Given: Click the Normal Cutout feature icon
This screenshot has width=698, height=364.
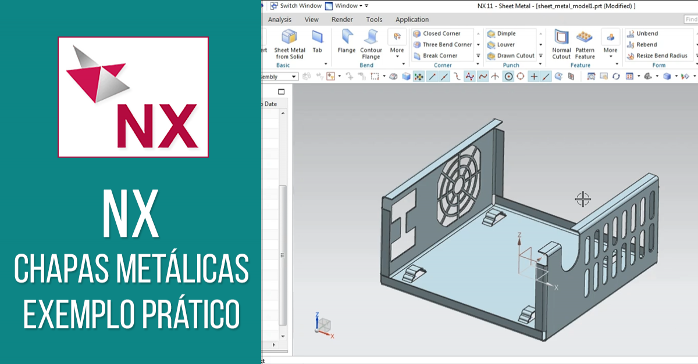Looking at the screenshot, I should tap(561, 44).
